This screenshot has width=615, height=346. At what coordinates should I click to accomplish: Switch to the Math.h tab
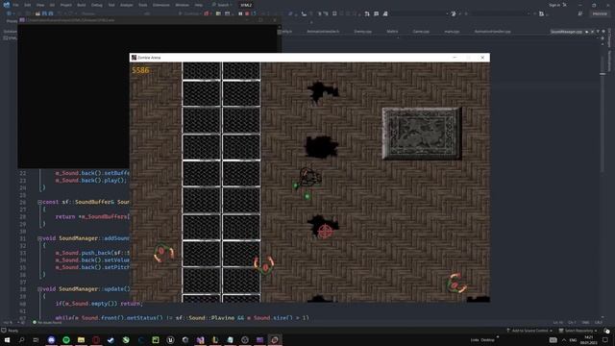pos(392,32)
